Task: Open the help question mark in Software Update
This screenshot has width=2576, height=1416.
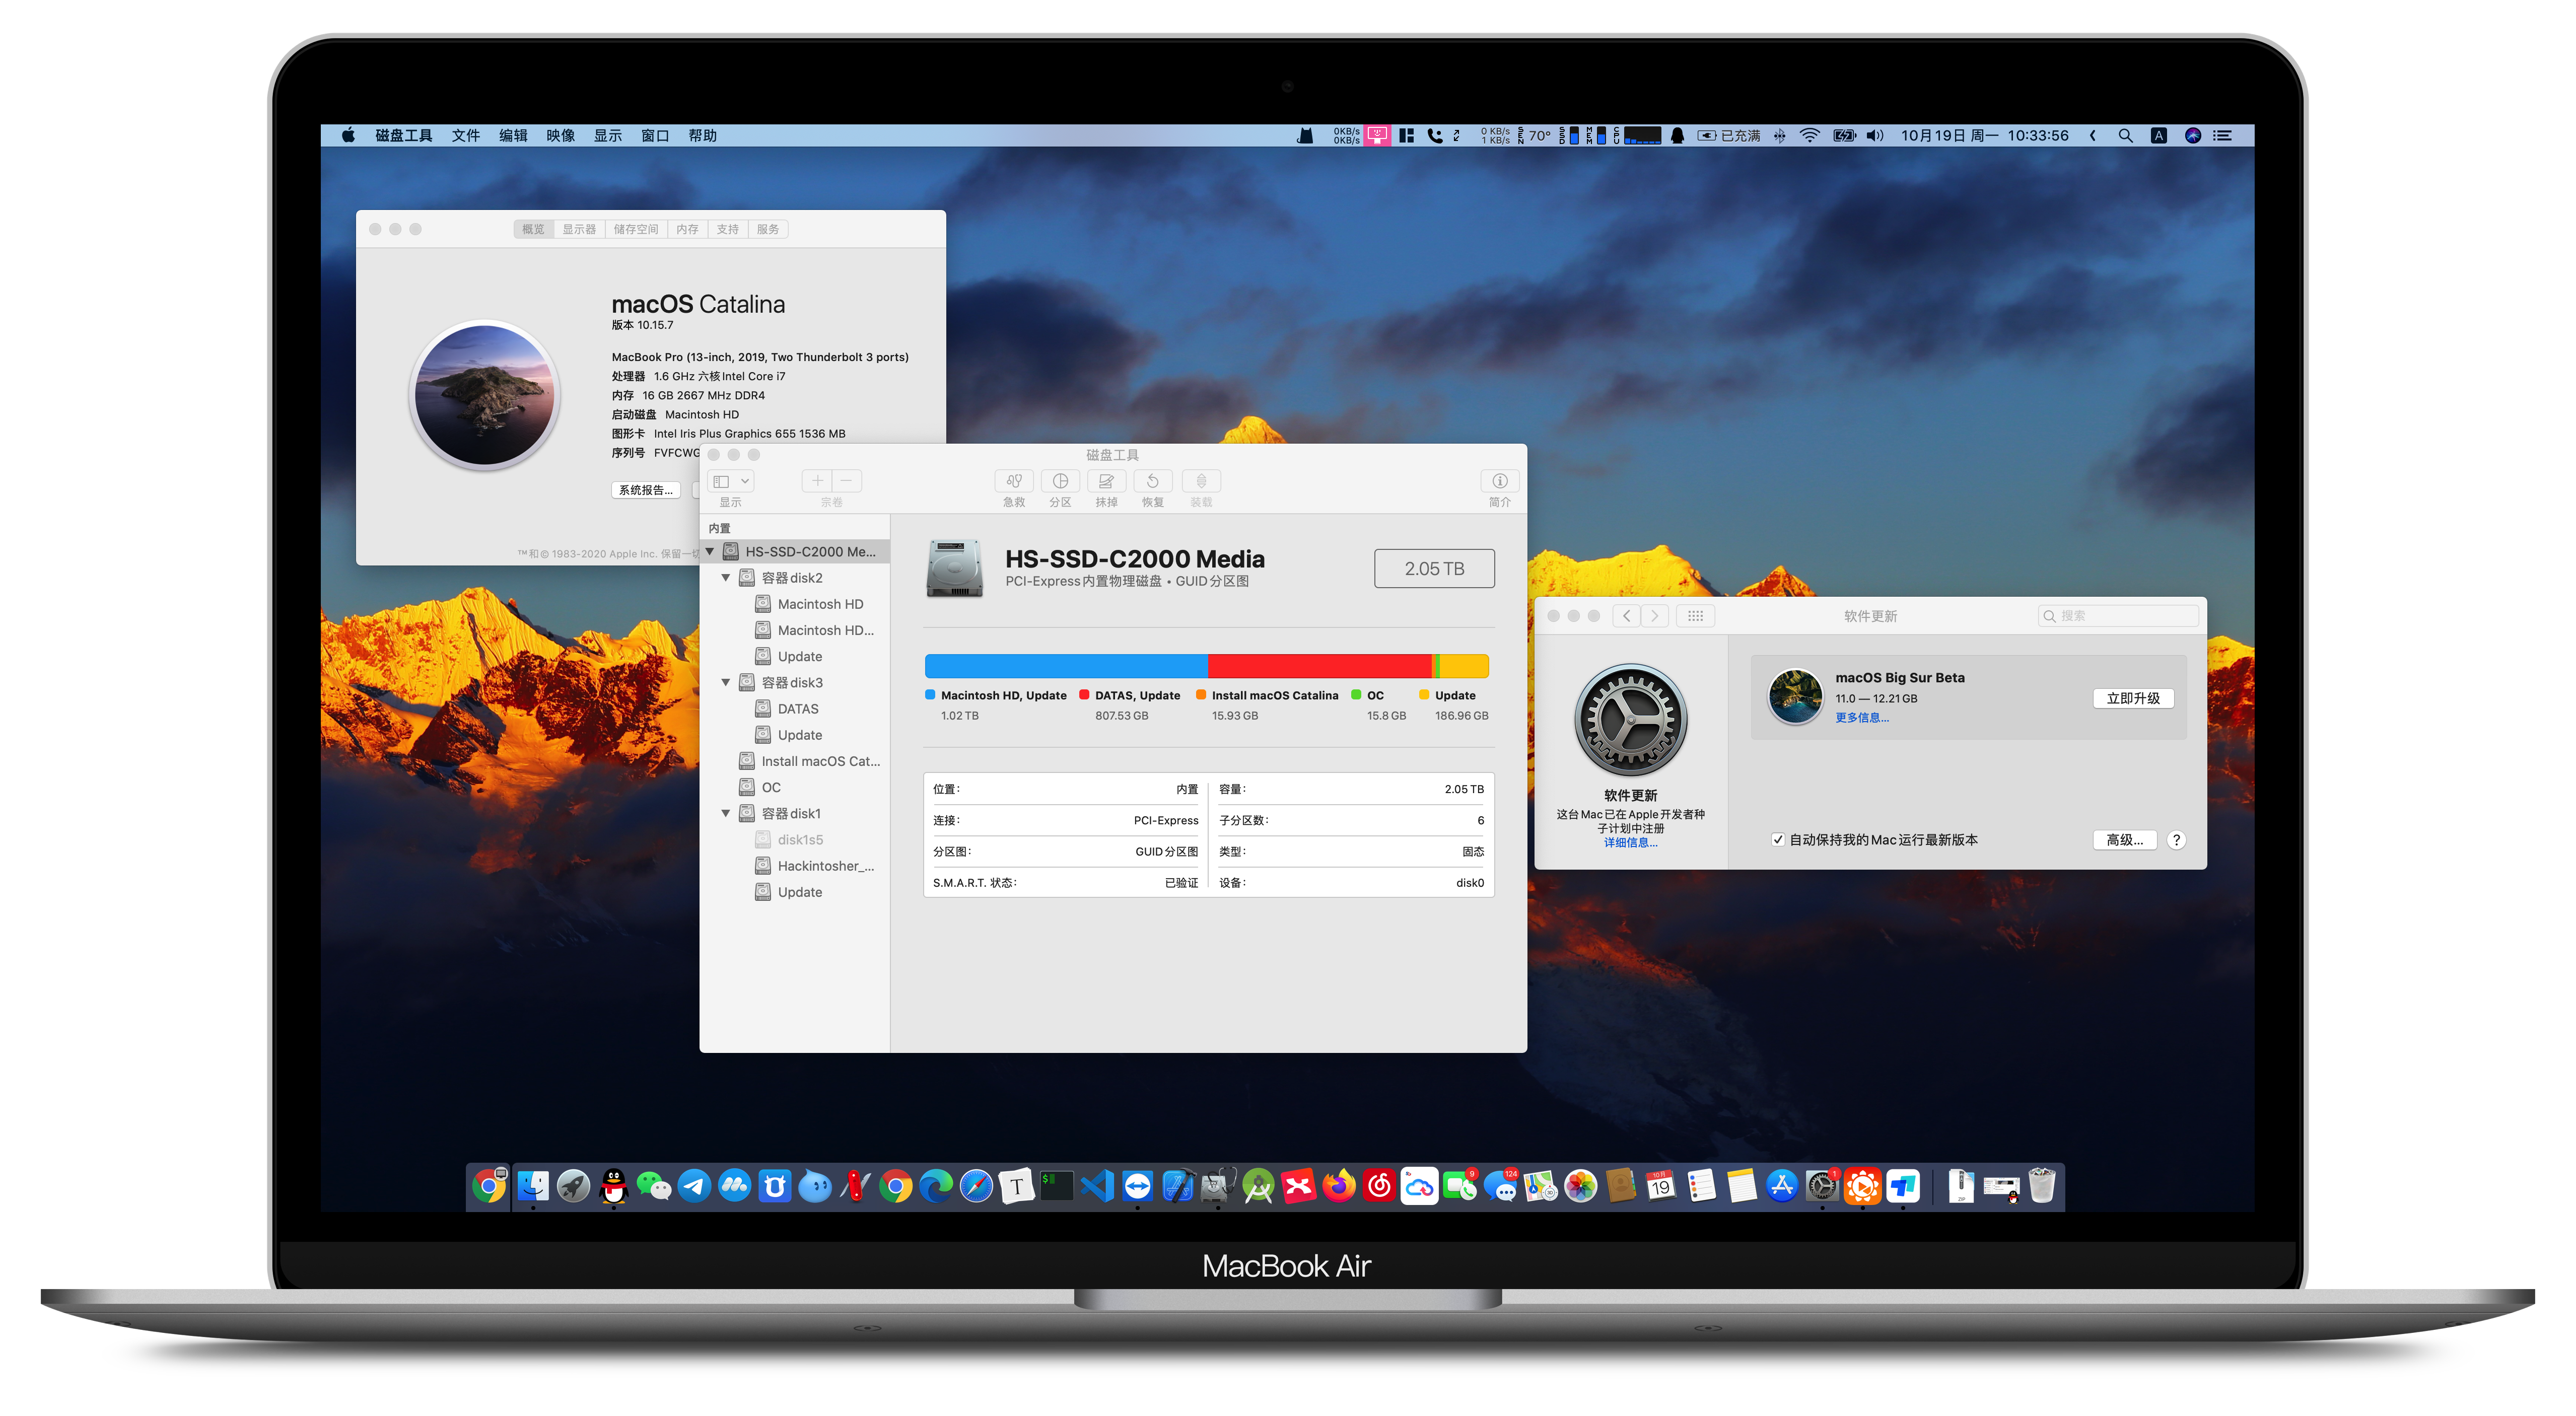Action: (2176, 840)
